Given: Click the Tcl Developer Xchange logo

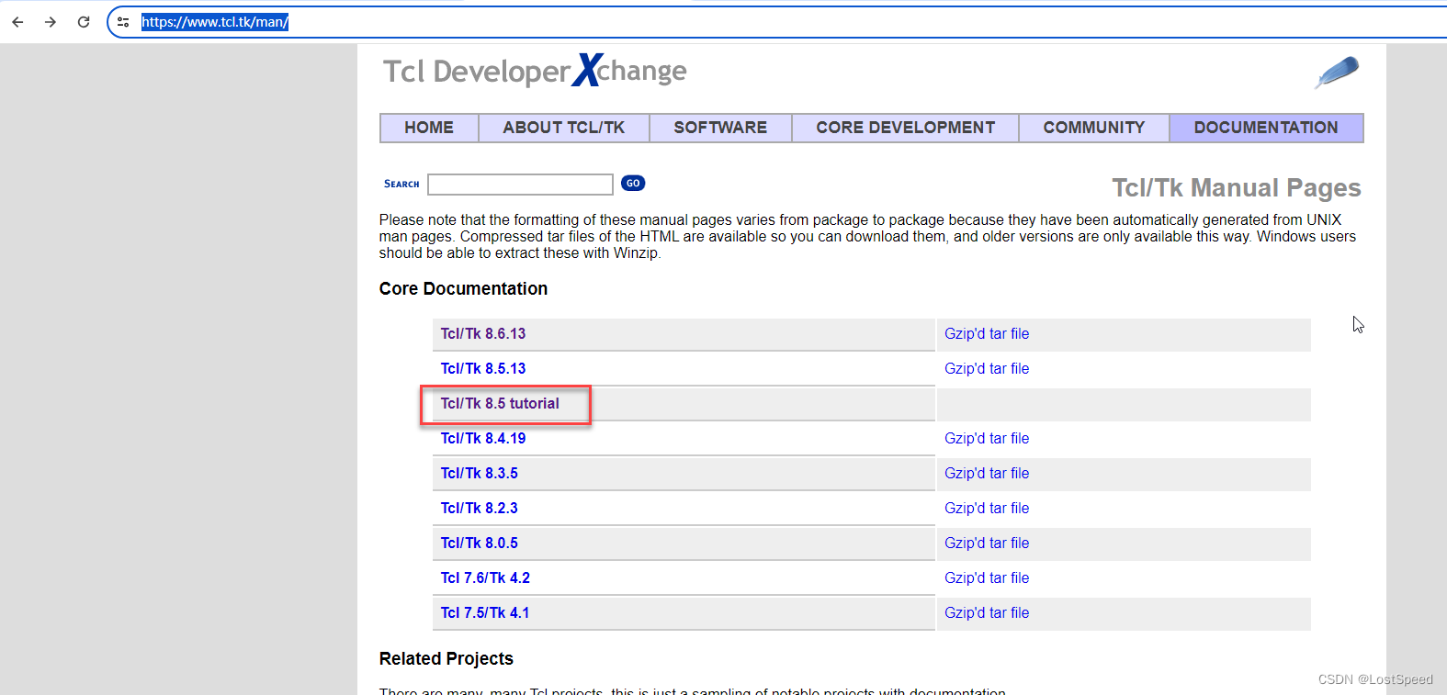Looking at the screenshot, I should click(x=535, y=71).
